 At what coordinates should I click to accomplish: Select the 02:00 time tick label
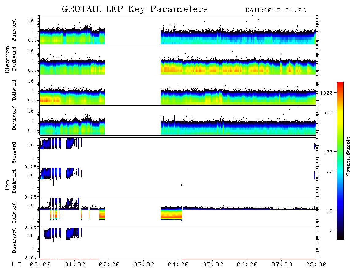tap(109, 265)
